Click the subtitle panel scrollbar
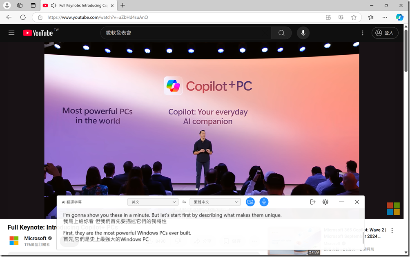Screen dimensions: 410x257 click(363, 237)
